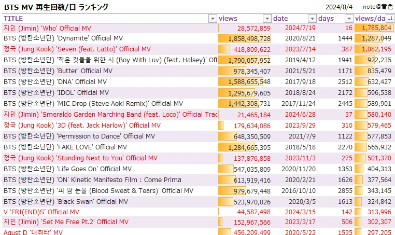Select 'Black Swan' Official MV title cell

click(x=66, y=201)
